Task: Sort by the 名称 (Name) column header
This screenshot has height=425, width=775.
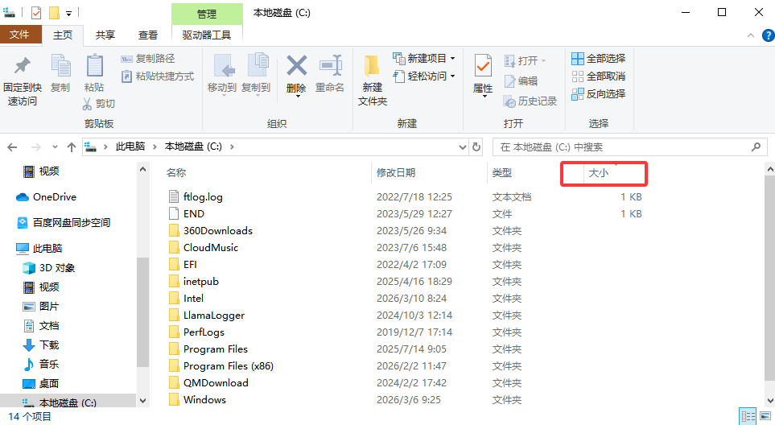Action: [x=176, y=172]
